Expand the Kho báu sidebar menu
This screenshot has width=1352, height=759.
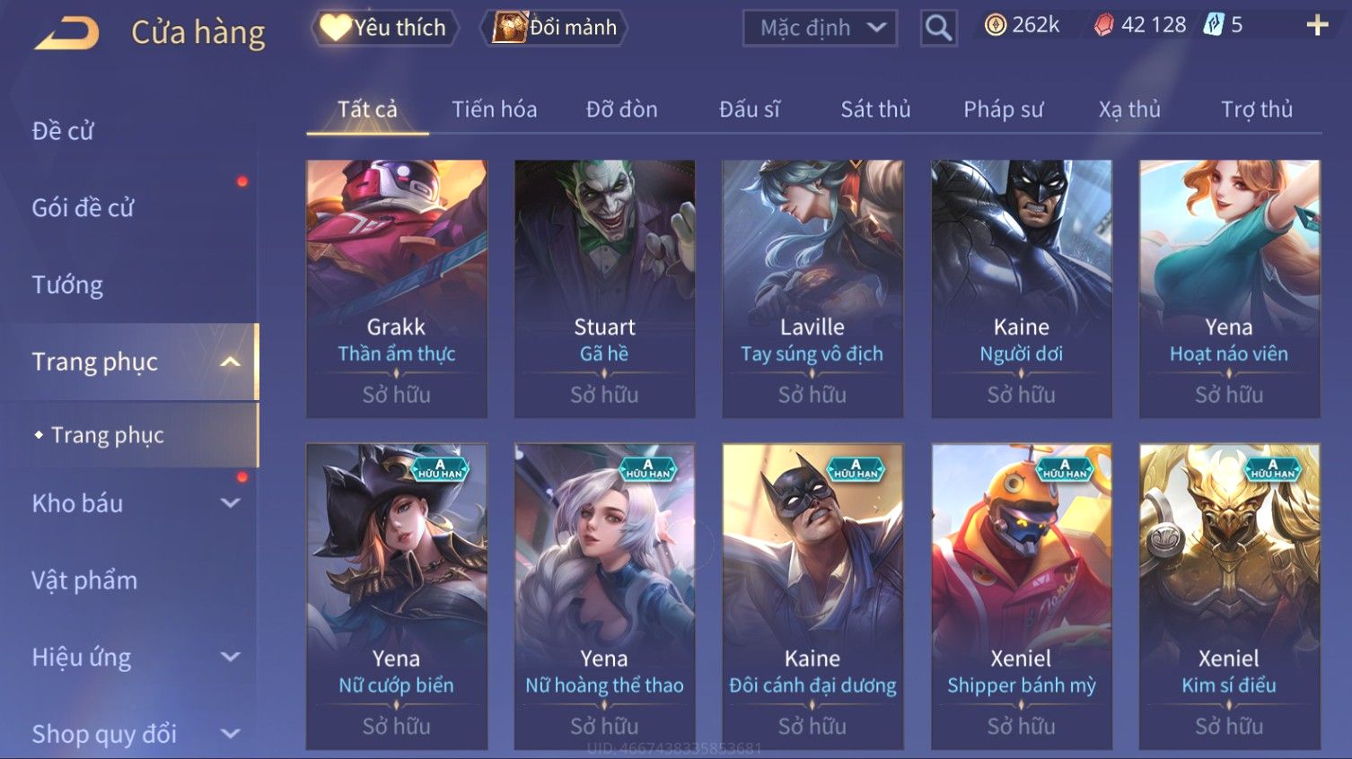231,503
